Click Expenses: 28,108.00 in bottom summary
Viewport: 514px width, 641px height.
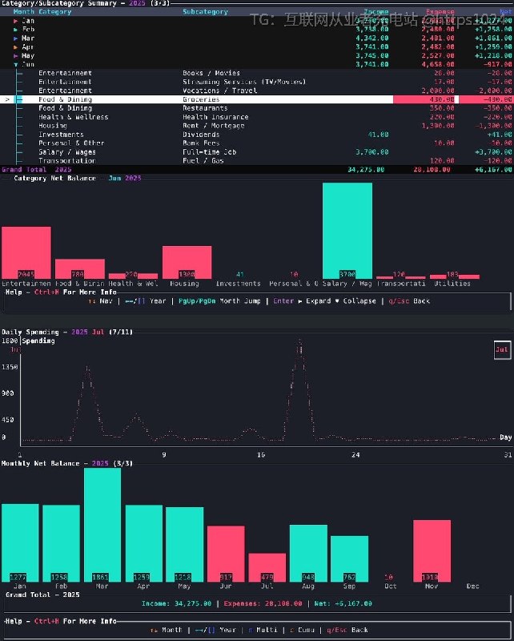pyautogui.click(x=263, y=604)
